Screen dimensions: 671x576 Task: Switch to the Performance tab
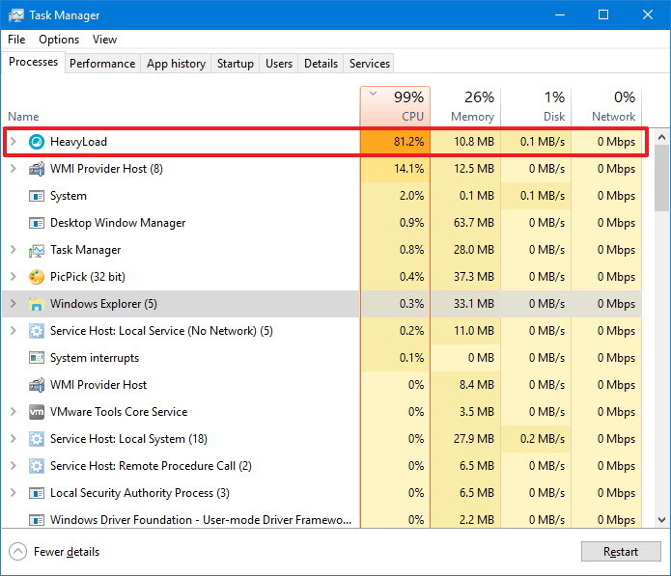tap(102, 64)
